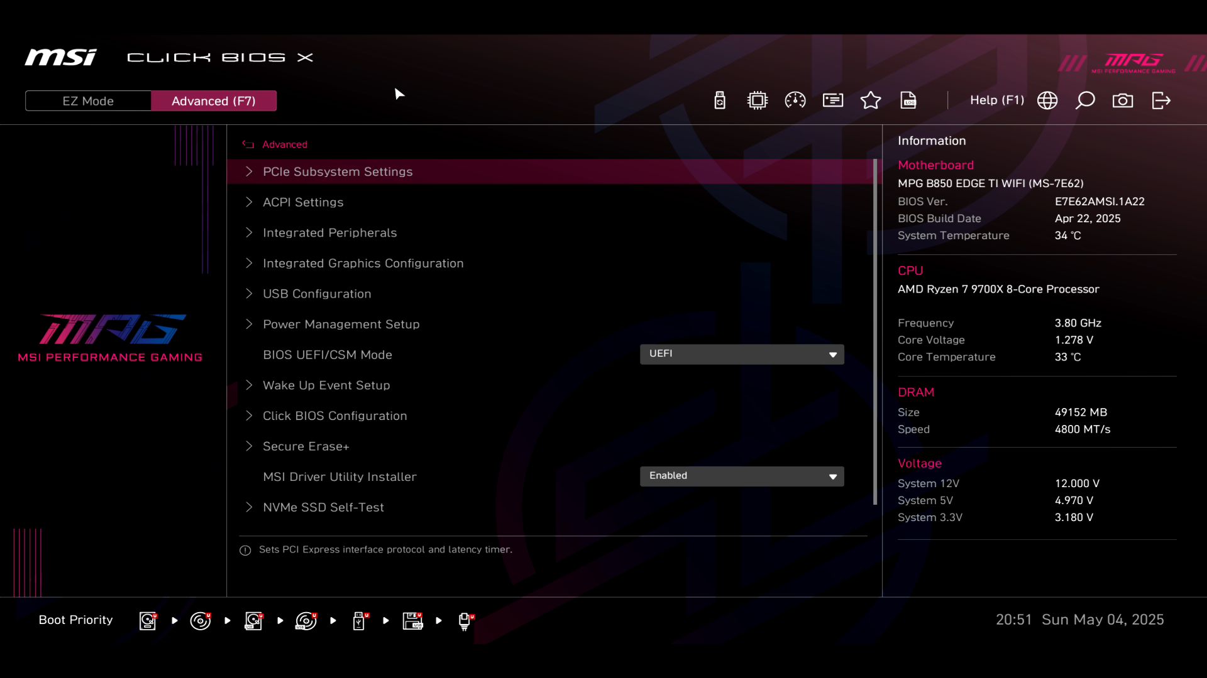Click the Advanced back breadcrumb link
Screen dimensions: 1207x678
[284, 144]
